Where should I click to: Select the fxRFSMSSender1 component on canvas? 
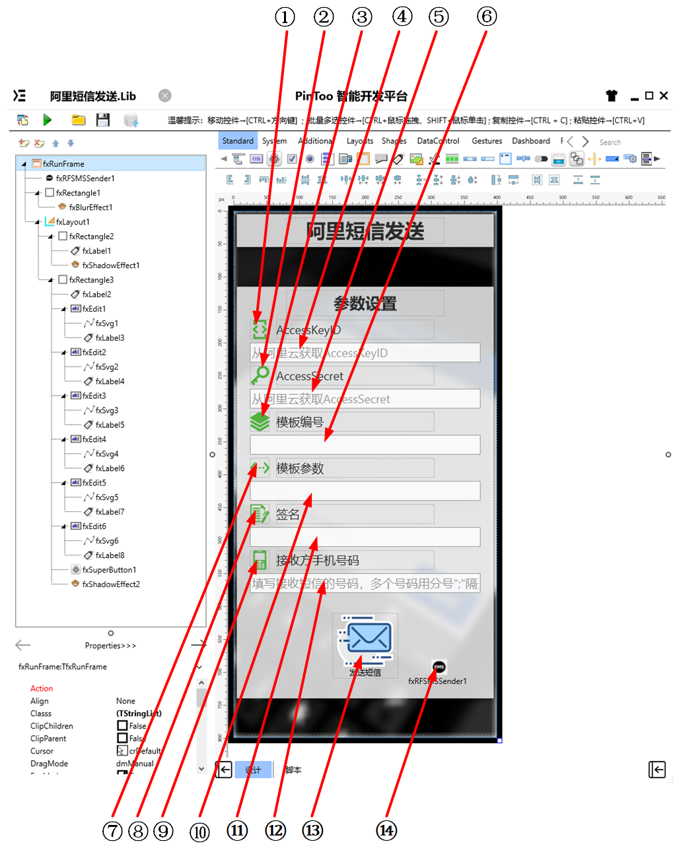439,666
